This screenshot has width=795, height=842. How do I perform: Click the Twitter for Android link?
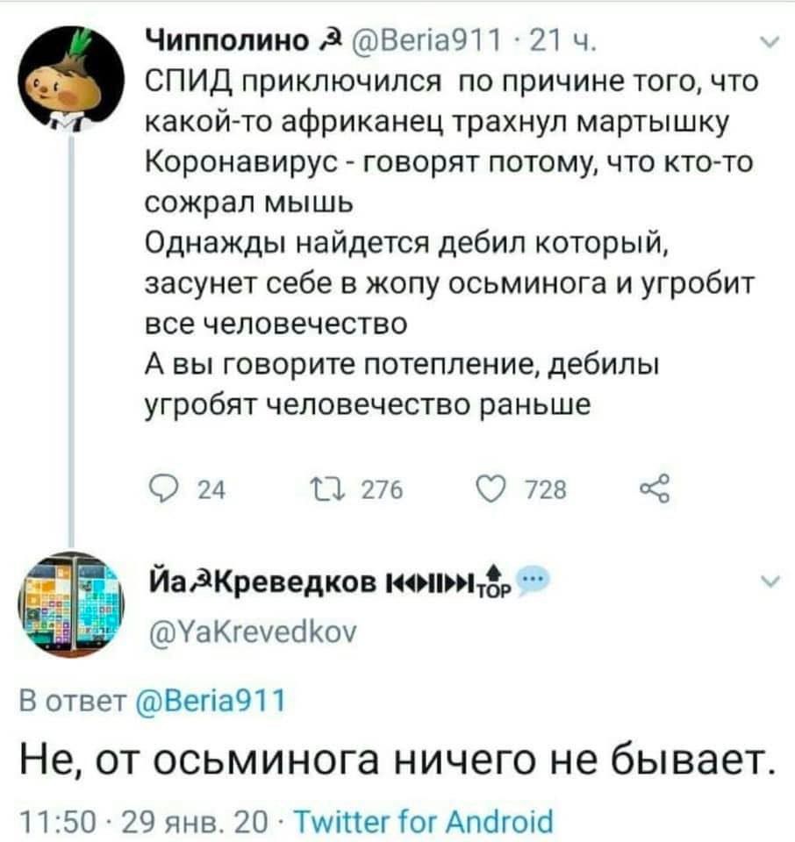[425, 821]
